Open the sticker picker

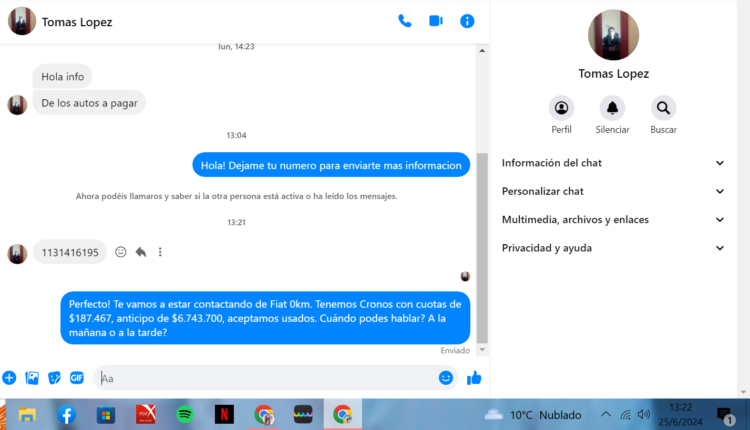[x=55, y=377]
